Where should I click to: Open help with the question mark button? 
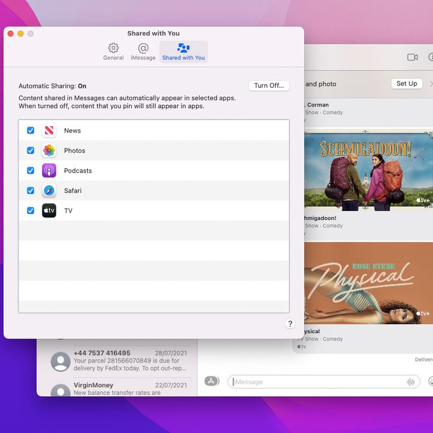pyautogui.click(x=290, y=324)
